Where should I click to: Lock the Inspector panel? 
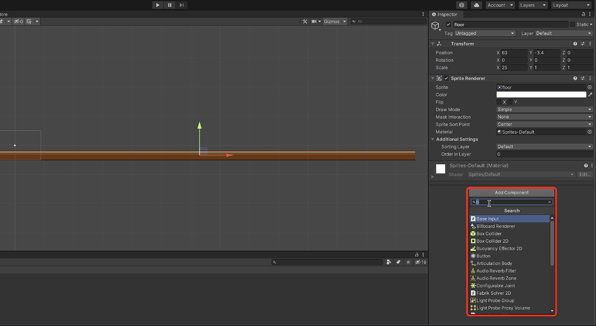[583, 14]
